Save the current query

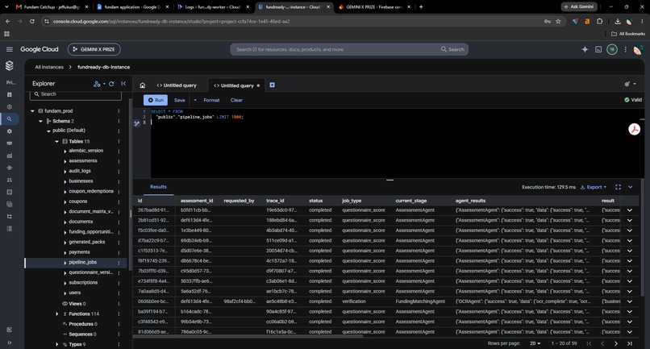[x=180, y=100]
